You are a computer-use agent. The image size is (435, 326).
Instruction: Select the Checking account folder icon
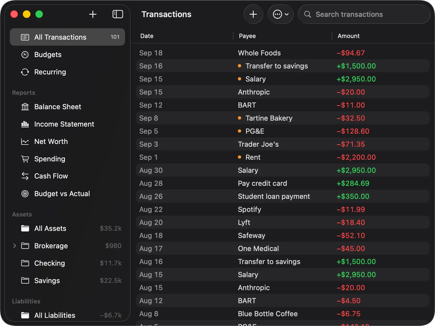click(x=25, y=263)
